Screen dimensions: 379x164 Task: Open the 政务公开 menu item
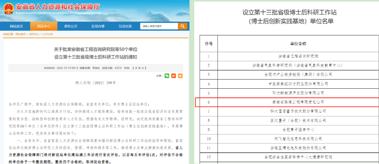70,26
